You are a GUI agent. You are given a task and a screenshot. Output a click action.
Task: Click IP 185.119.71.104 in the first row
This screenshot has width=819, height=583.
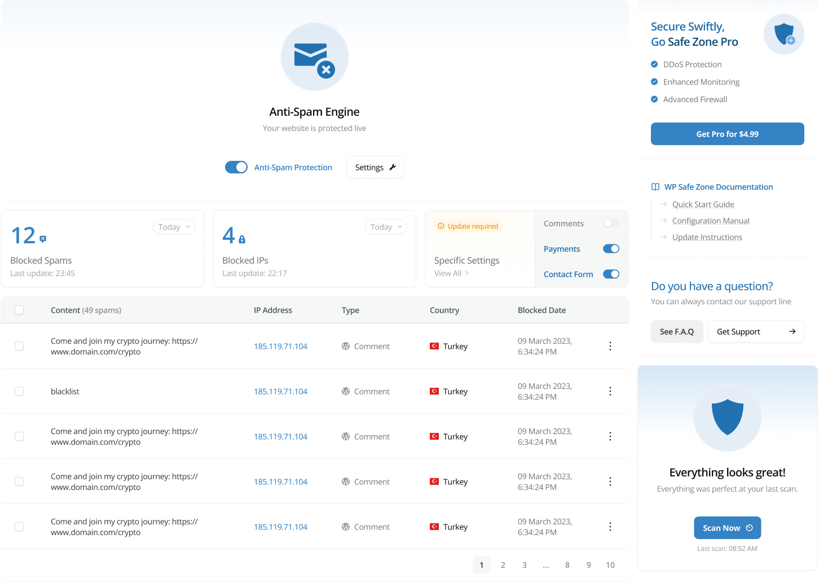[280, 346]
